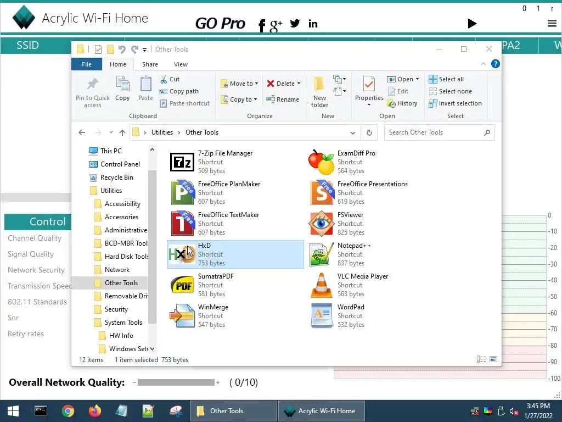
Task: Click Select all
Action: pyautogui.click(x=446, y=79)
